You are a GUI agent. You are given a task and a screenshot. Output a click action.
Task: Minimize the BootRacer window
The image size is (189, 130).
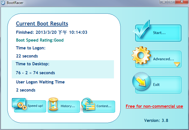[164, 2]
